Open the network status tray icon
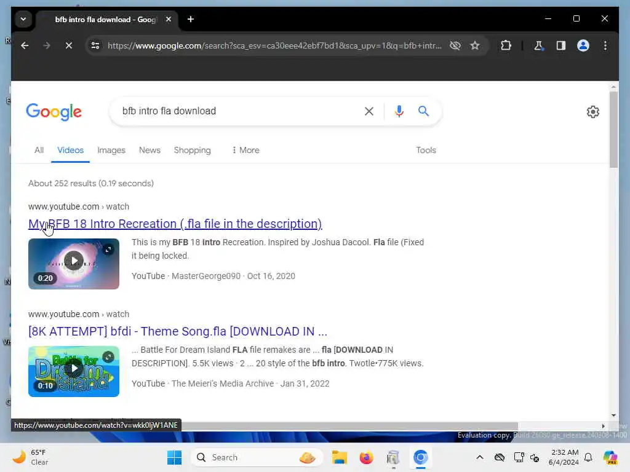Image resolution: width=630 pixels, height=472 pixels. point(535,457)
